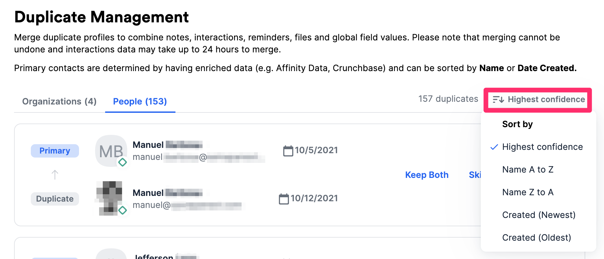Select Highest confidence sort option
This screenshot has height=259, width=604.
click(x=542, y=147)
